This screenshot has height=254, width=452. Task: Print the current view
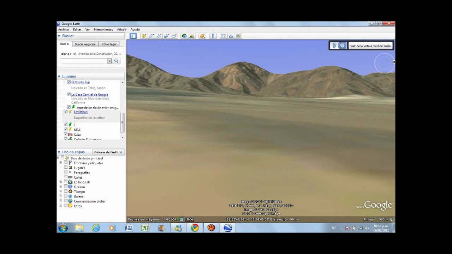tap(231, 36)
